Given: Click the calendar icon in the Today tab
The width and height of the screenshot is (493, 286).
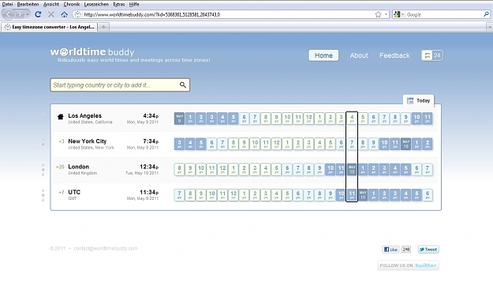Looking at the screenshot, I should pos(410,100).
